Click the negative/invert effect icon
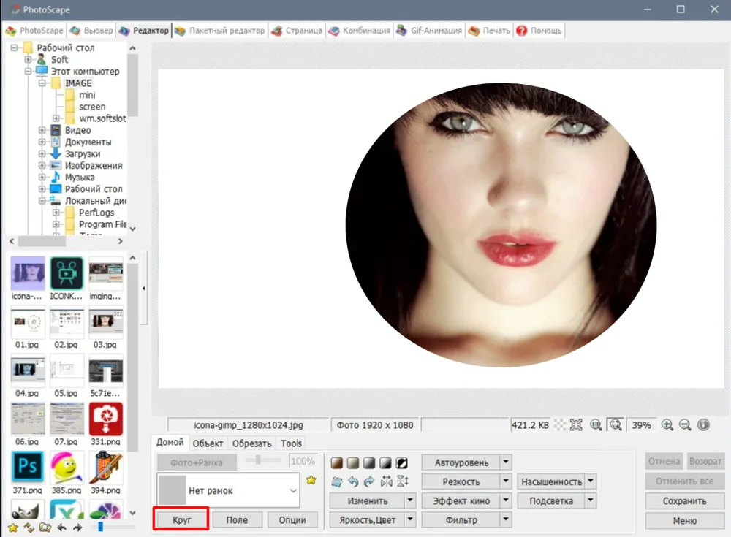This screenshot has width=731, height=537. (401, 462)
